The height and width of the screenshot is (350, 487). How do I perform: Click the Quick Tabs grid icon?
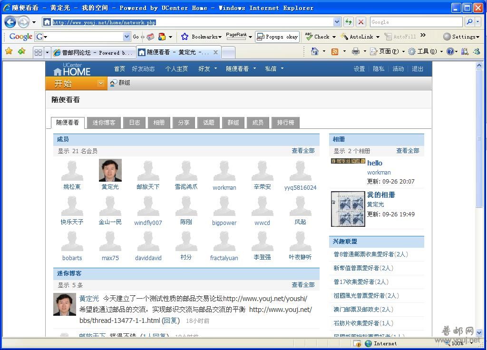tap(38, 52)
